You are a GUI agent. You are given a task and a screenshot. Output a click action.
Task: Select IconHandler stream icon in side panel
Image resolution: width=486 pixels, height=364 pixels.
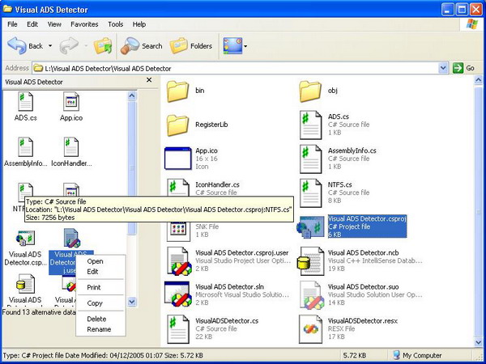71,147
